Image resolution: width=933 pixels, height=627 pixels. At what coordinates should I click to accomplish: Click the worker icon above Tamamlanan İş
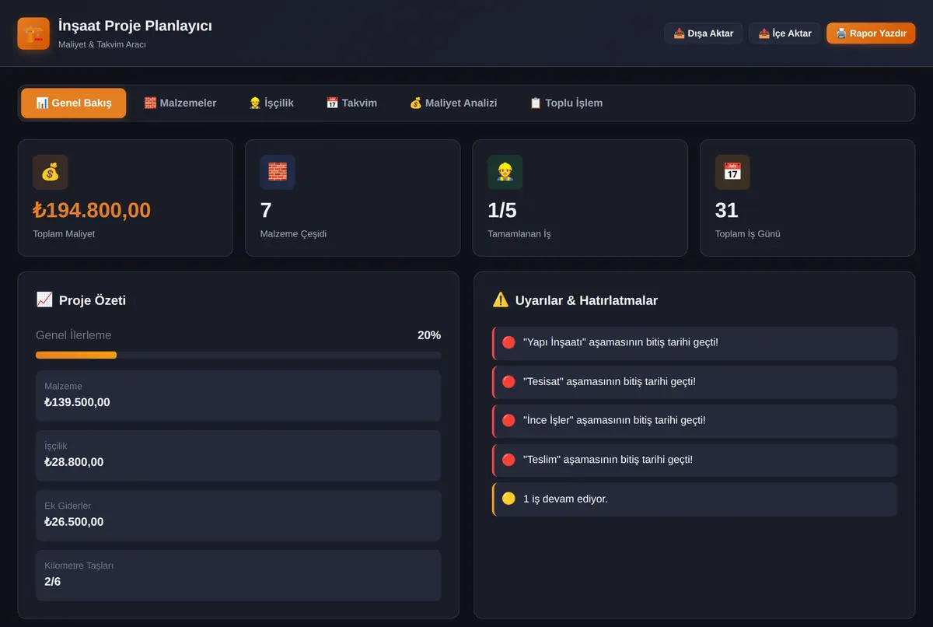point(505,172)
